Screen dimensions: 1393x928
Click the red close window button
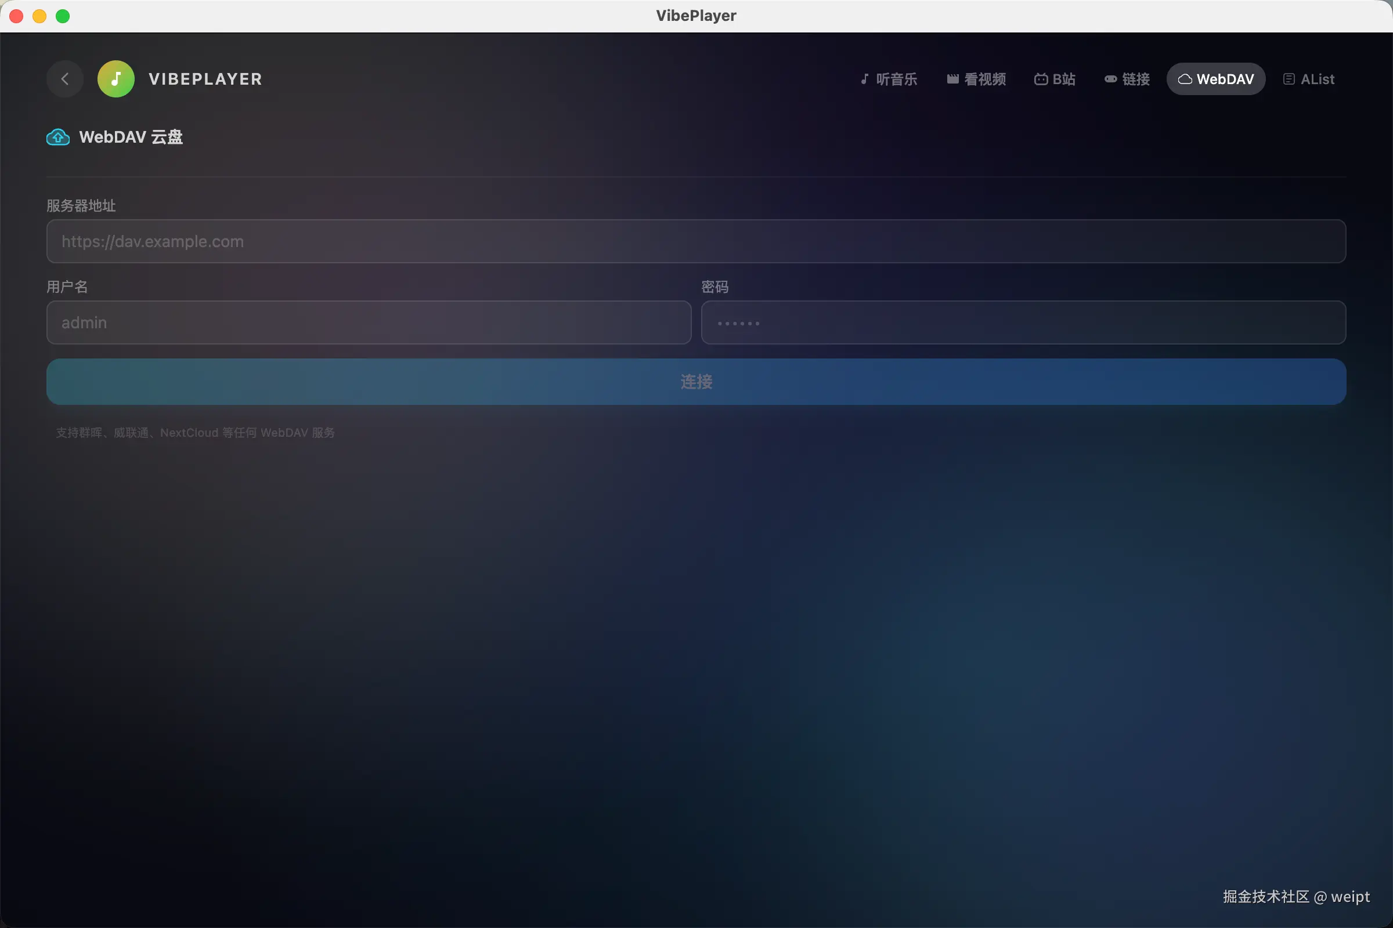tap(17, 16)
